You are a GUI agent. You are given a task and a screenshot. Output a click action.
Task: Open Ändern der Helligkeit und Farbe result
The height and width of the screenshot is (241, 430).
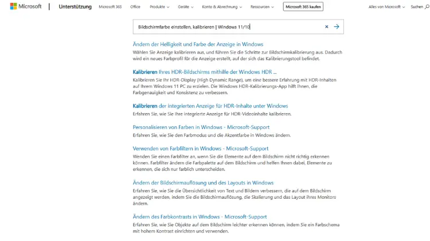tap(198, 45)
